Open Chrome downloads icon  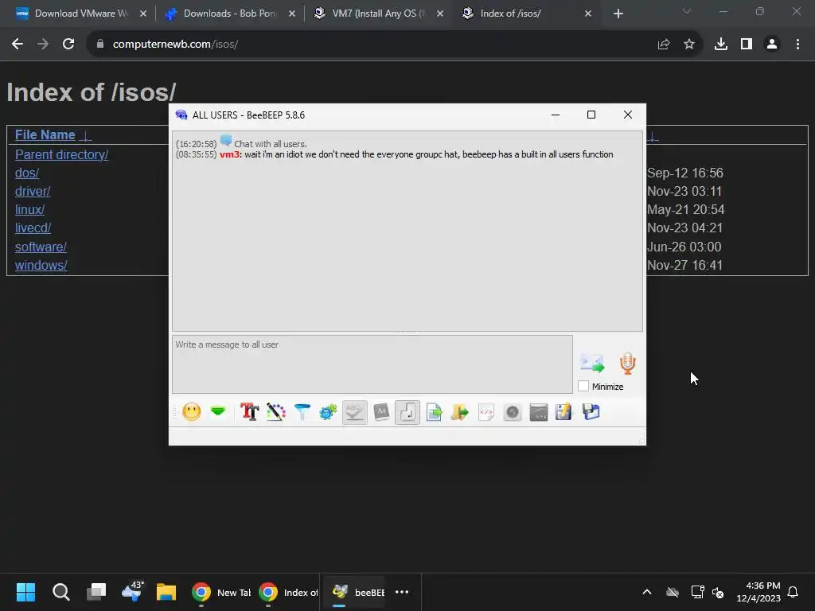[x=720, y=45]
